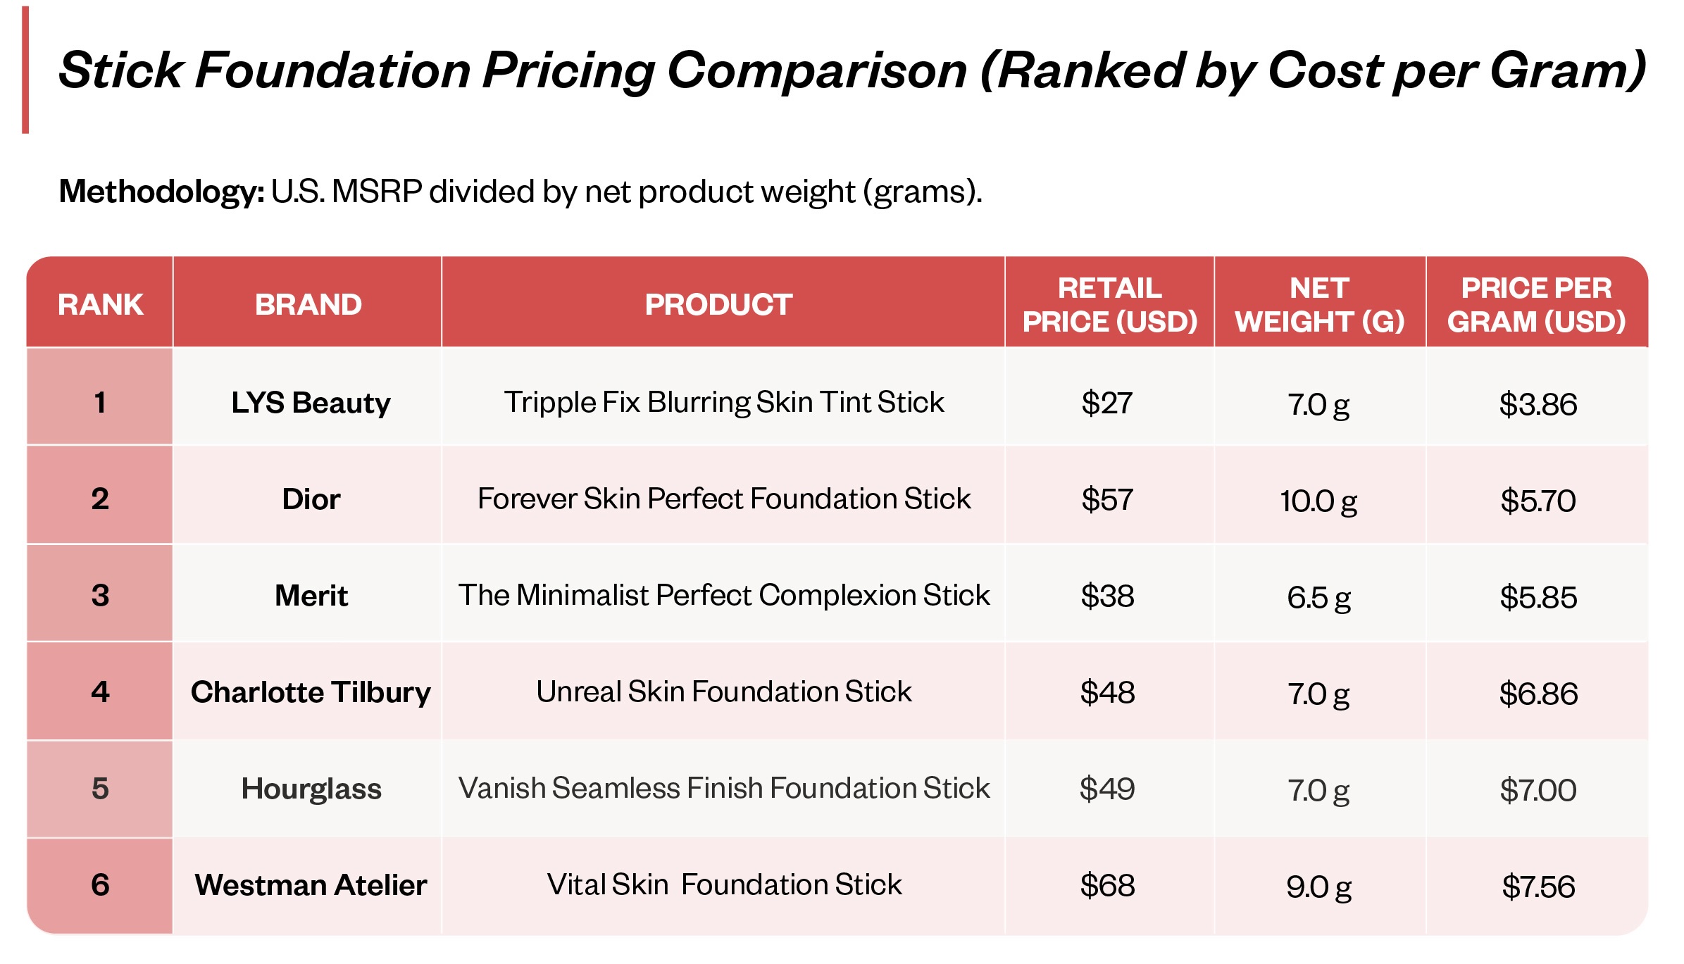1684x964 pixels.
Task: Click the PRODUCT column header
Action: coord(718,304)
